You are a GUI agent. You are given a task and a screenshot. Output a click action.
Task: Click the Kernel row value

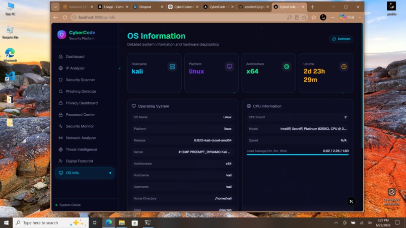(204, 152)
